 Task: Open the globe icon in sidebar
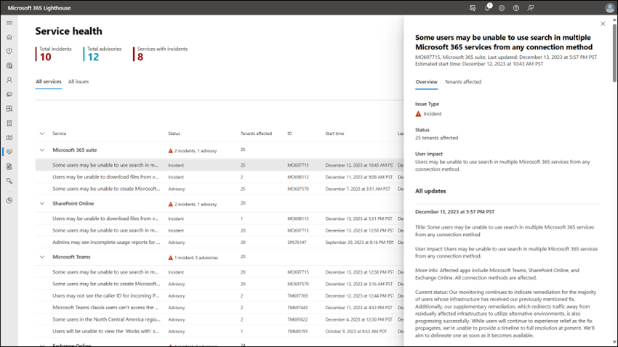9,66
